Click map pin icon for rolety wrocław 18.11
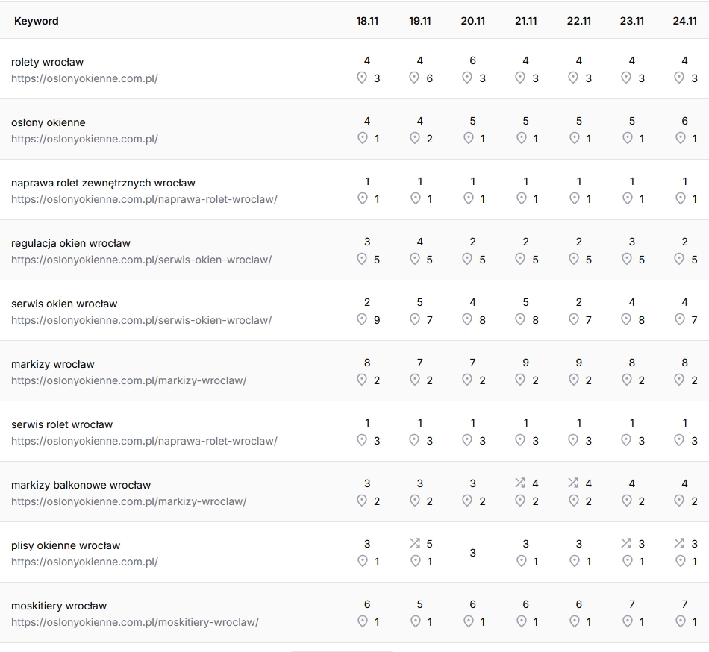 click(x=362, y=78)
